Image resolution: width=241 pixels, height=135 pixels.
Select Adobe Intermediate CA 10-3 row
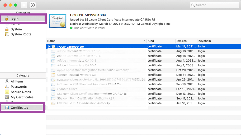tap(144, 61)
